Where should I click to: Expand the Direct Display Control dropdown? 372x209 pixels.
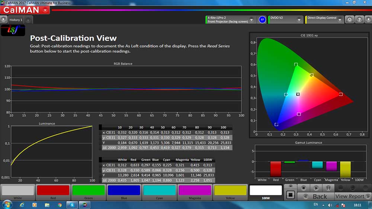coord(340,20)
